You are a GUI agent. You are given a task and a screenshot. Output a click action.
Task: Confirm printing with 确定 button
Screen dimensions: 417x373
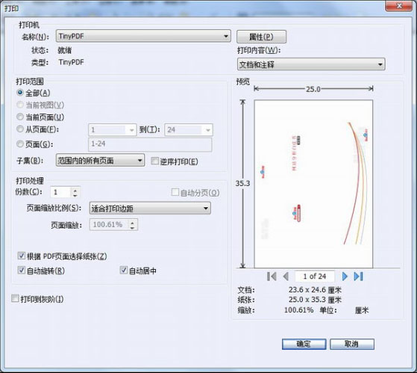[304, 344]
